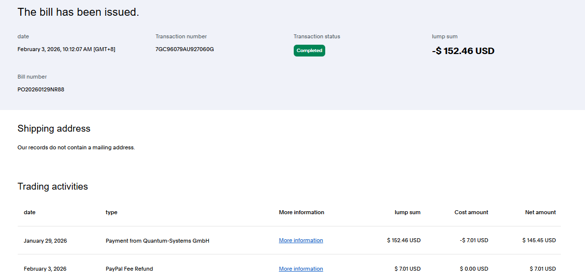Click the green Completed status badge
The height and width of the screenshot is (280, 585).
click(309, 51)
